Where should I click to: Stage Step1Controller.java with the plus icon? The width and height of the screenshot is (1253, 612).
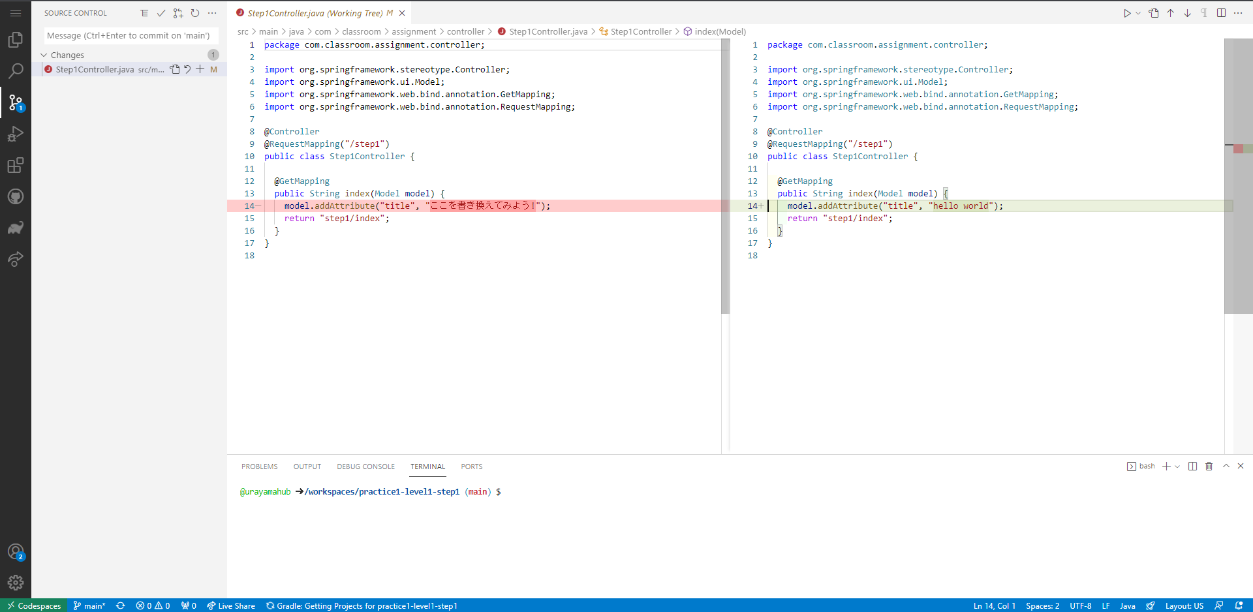[200, 69]
